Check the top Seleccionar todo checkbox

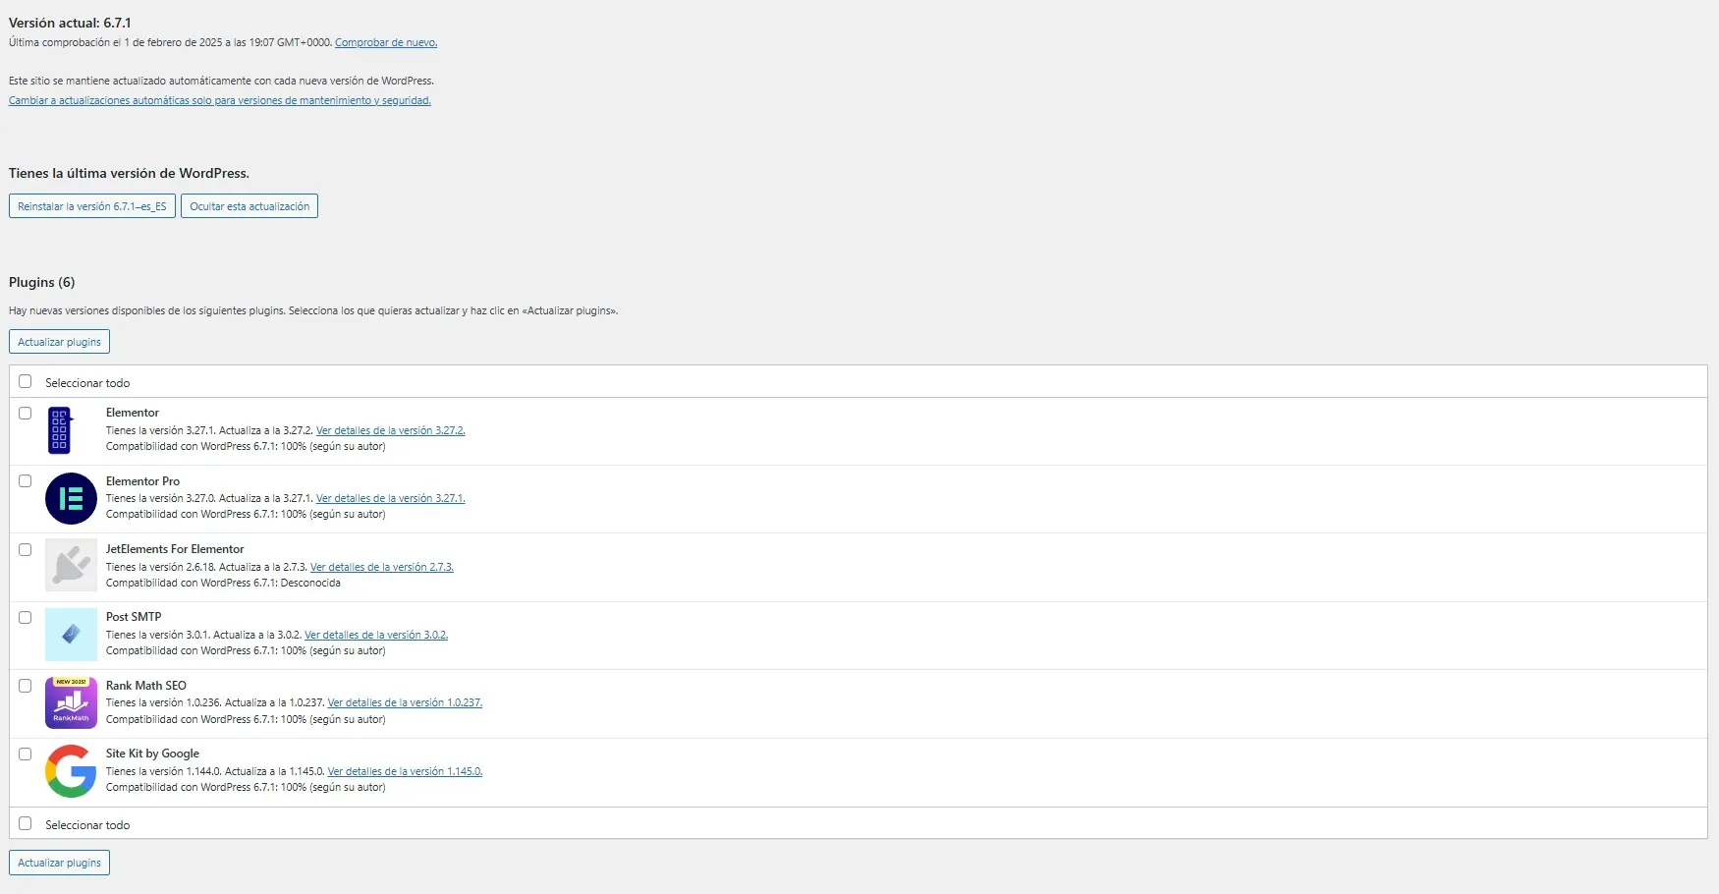pyautogui.click(x=26, y=381)
